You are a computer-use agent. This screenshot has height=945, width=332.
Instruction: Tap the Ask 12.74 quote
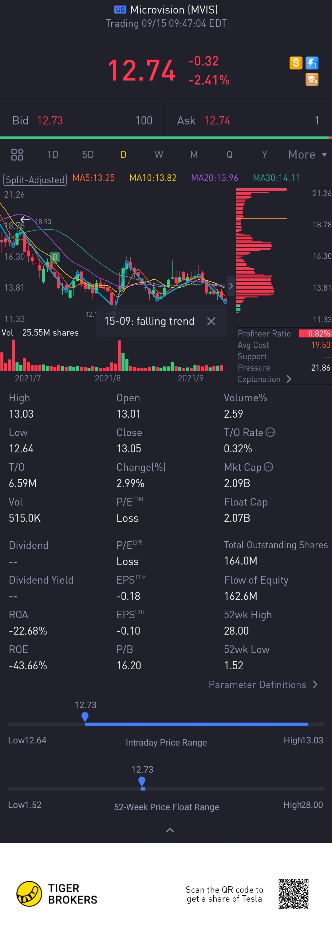pos(248,120)
